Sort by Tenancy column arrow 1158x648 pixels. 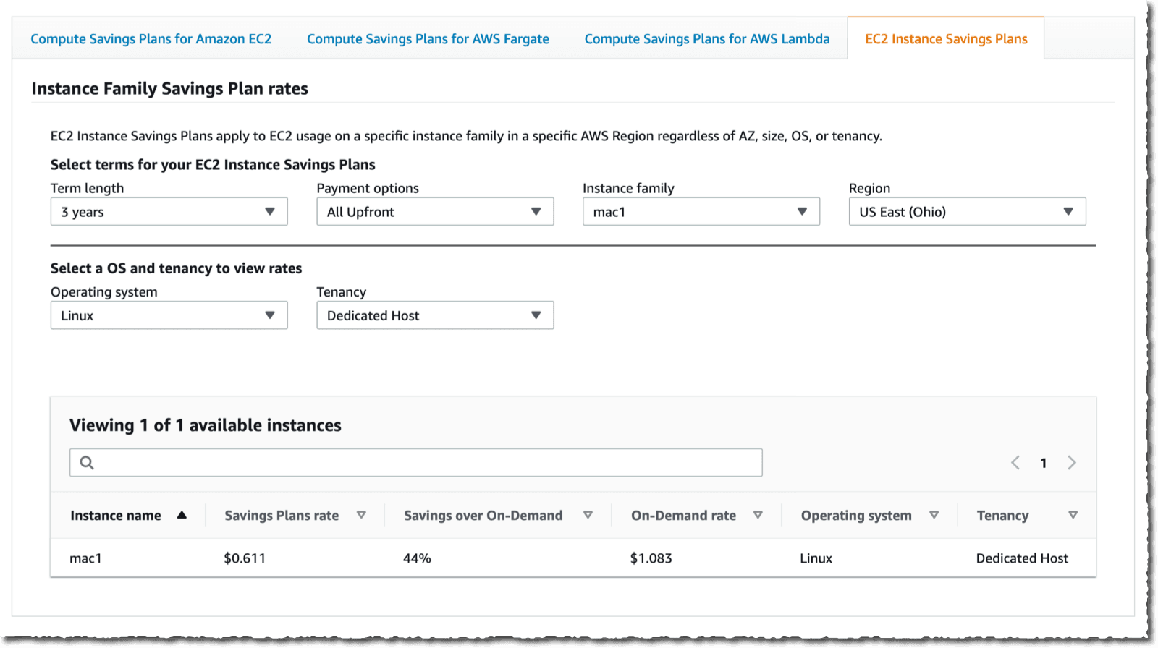point(1073,515)
